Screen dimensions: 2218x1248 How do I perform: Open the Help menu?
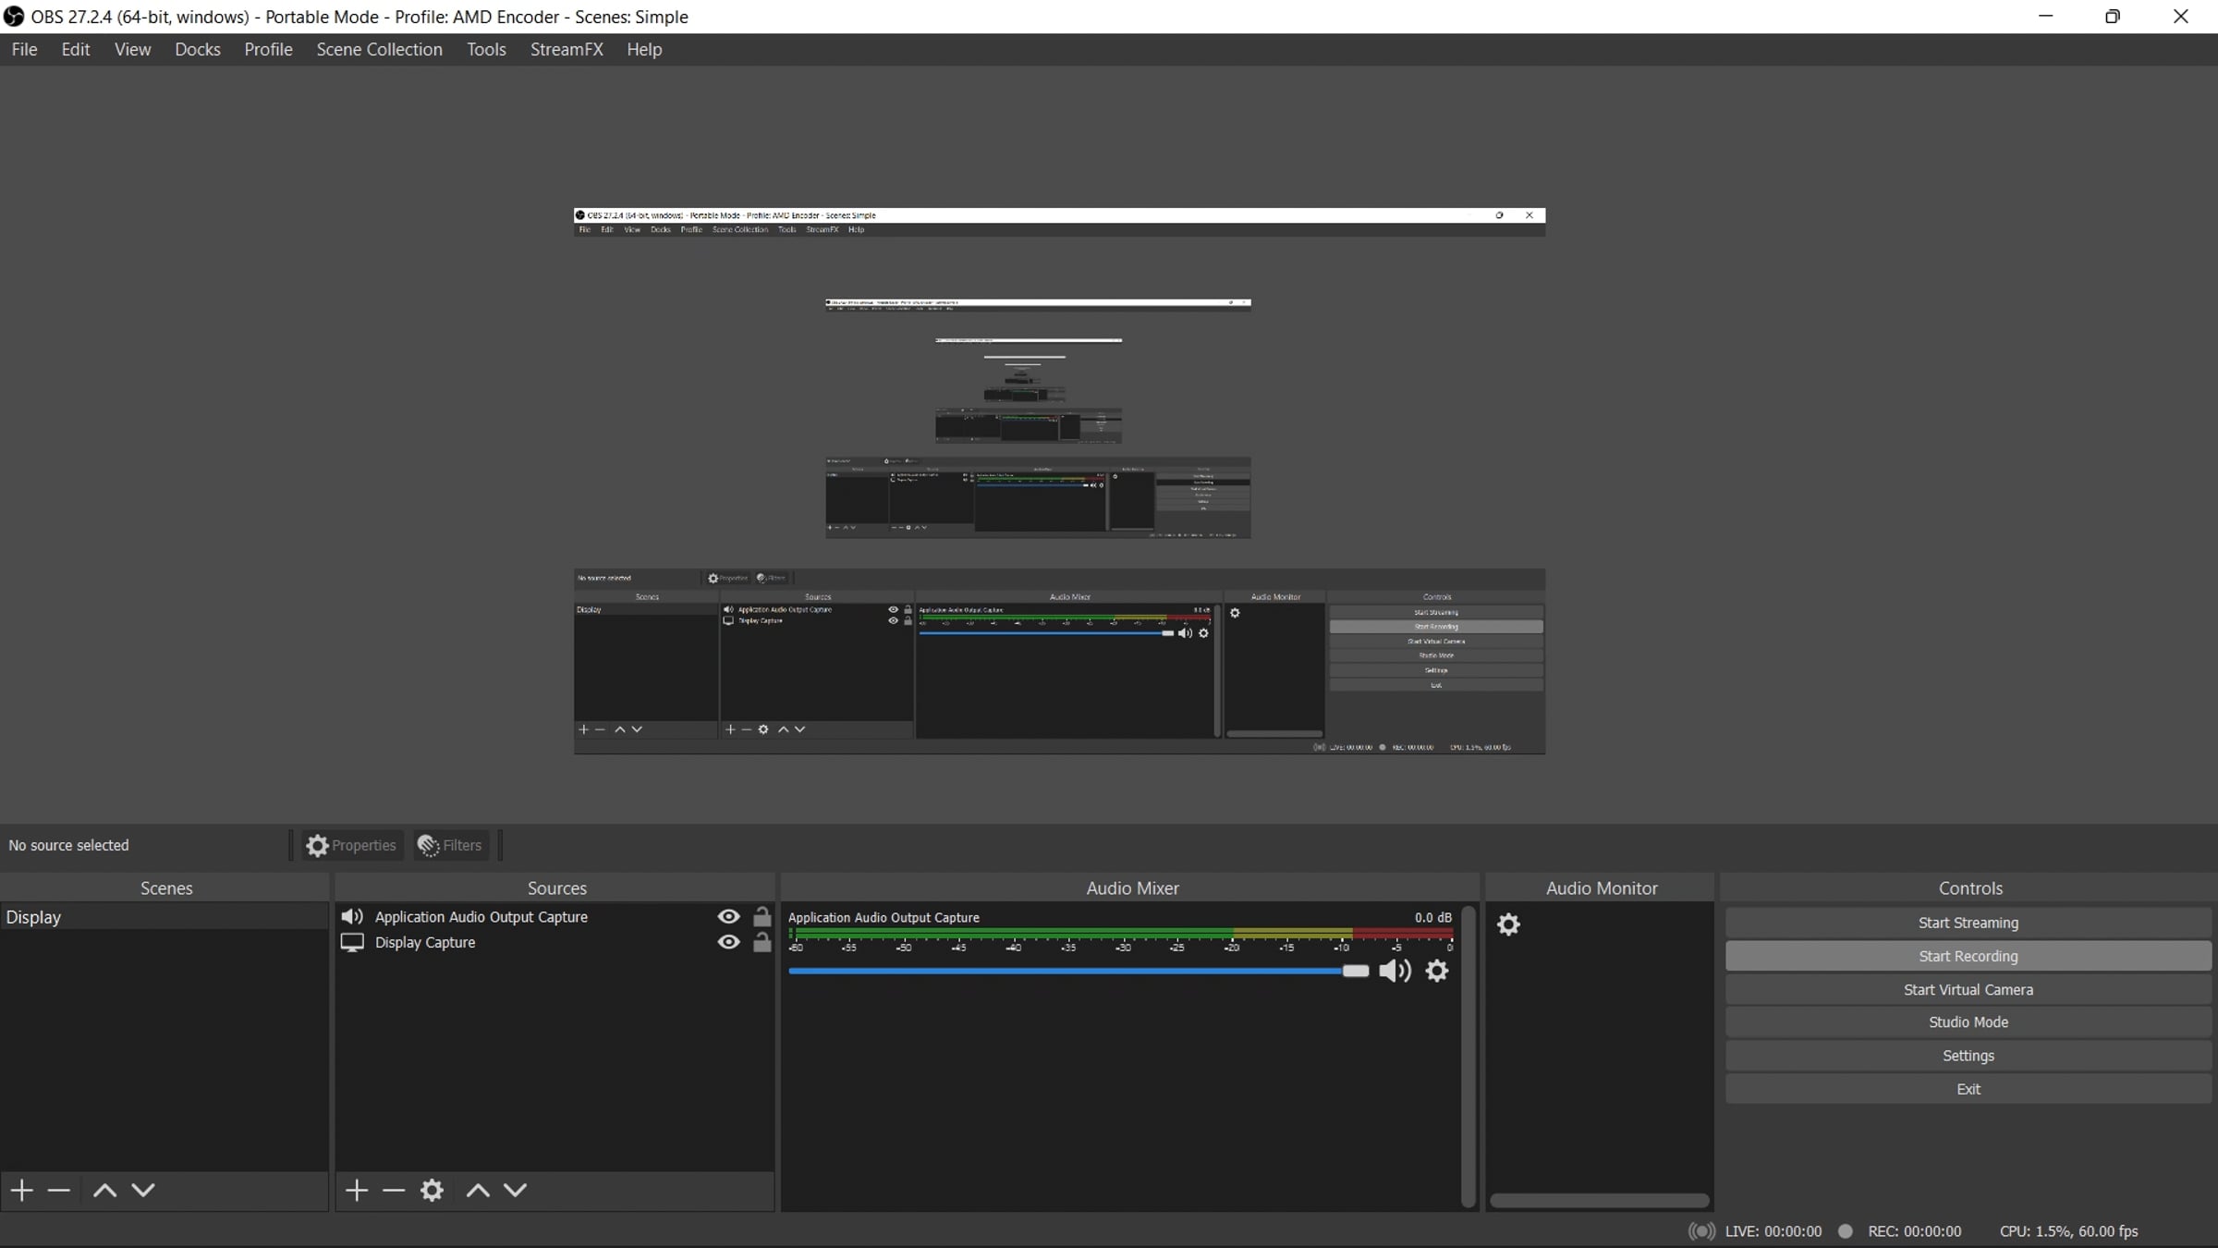644,50
